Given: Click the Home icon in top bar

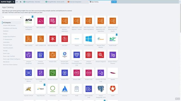Looking at the screenshot, I should point(17,2).
